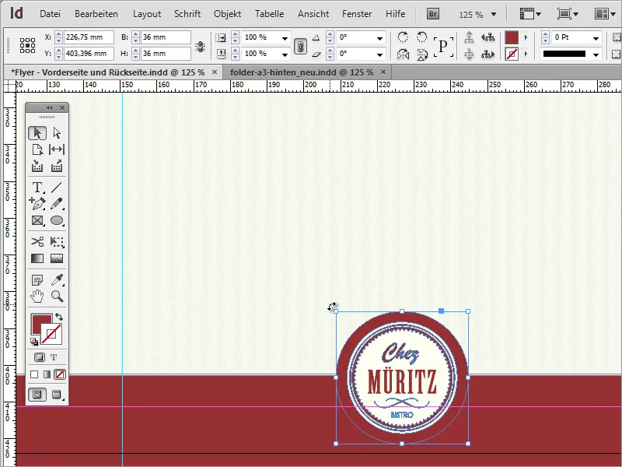Image resolution: width=622 pixels, height=467 pixels.
Task: Pick the Content Placer tool
Action: 57,166
